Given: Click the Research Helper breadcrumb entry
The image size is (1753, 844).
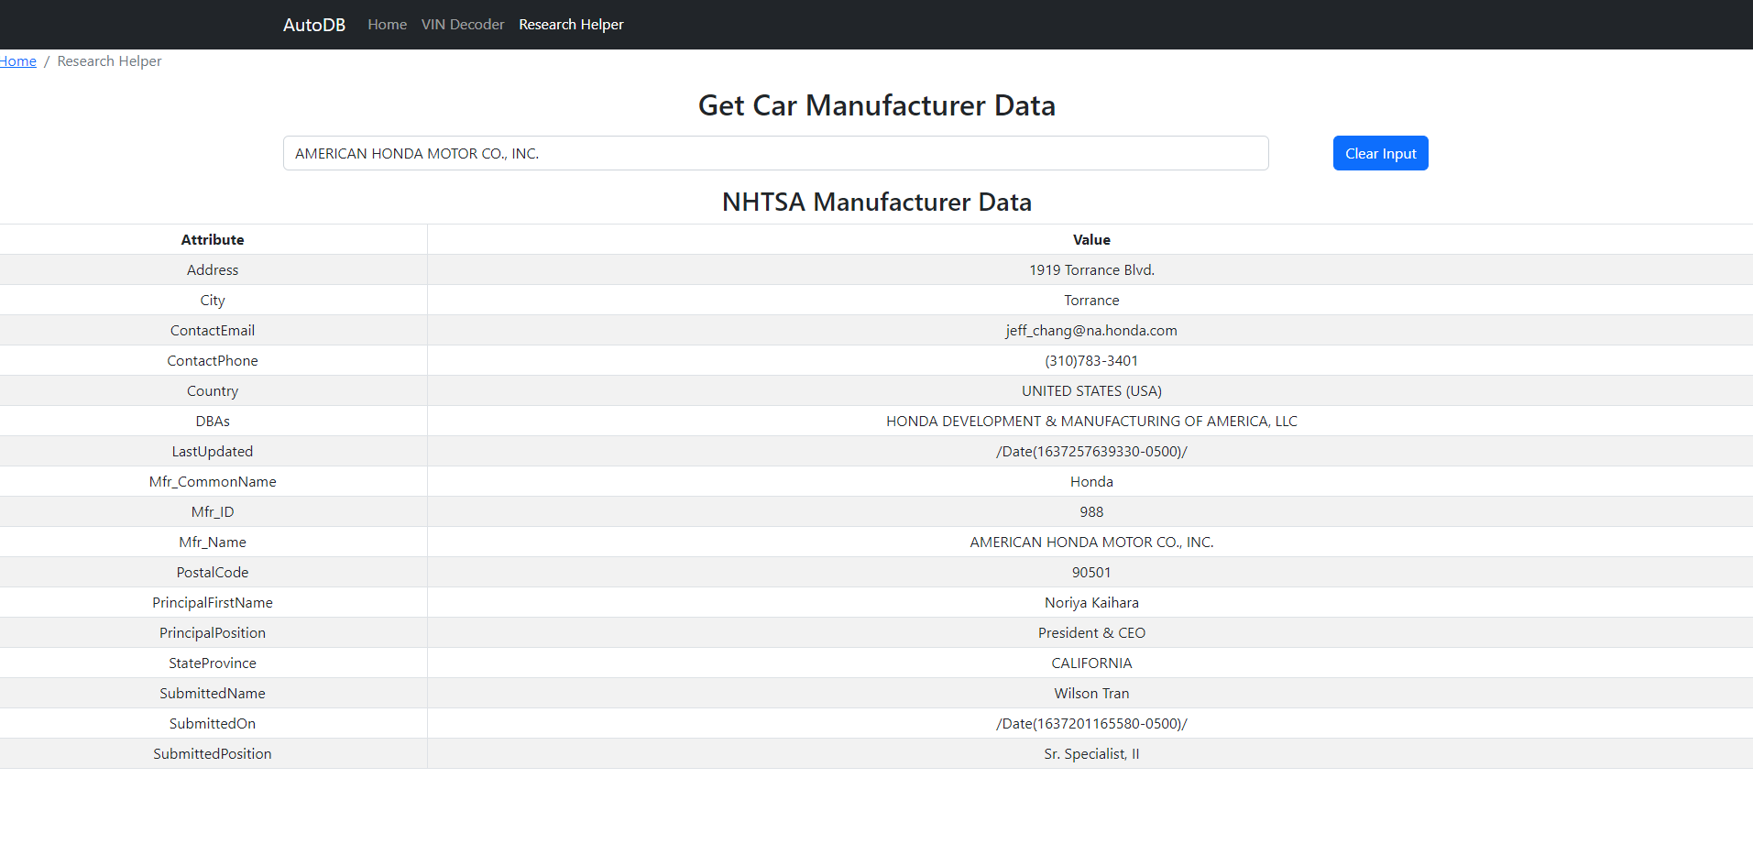Looking at the screenshot, I should pos(108,60).
